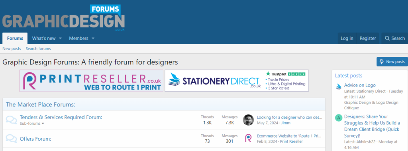
Task: Click New posts in the sub-navigation bar
Action: [12, 48]
